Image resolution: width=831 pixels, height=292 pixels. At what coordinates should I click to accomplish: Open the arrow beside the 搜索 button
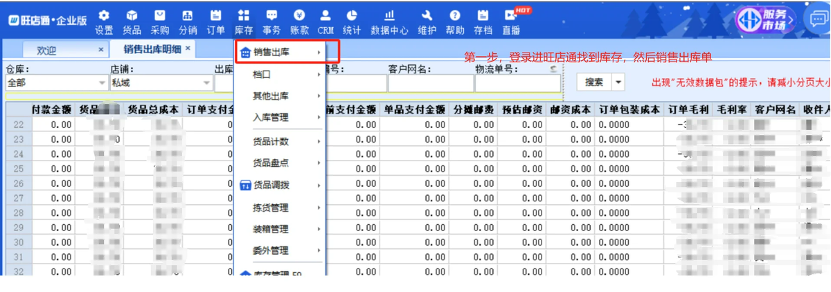point(617,82)
